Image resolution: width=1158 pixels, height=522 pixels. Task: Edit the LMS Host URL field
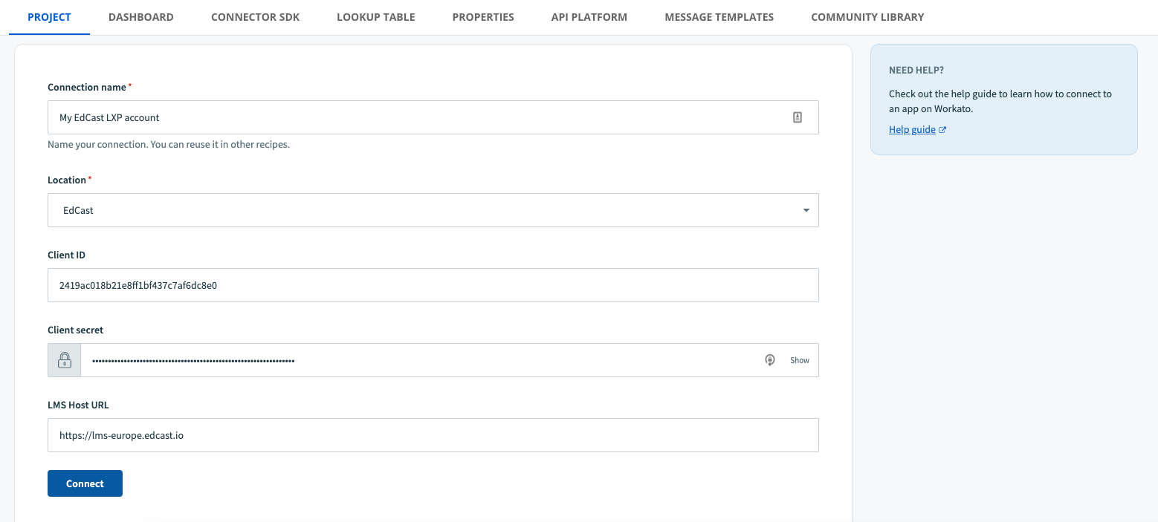tap(433, 435)
